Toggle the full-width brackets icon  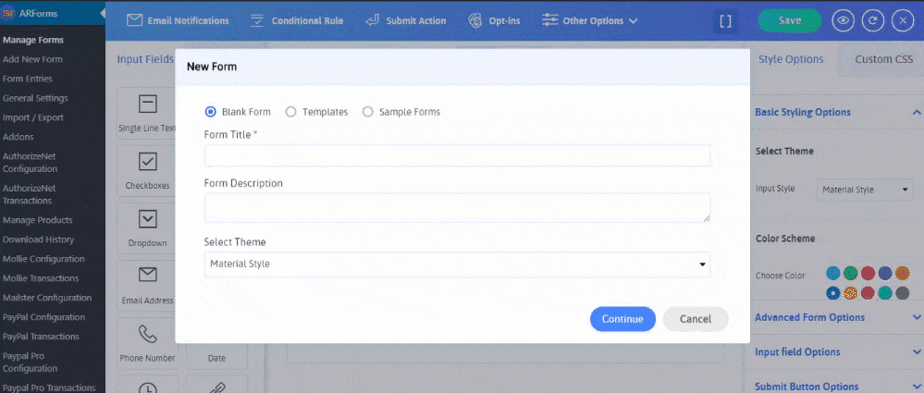click(726, 20)
